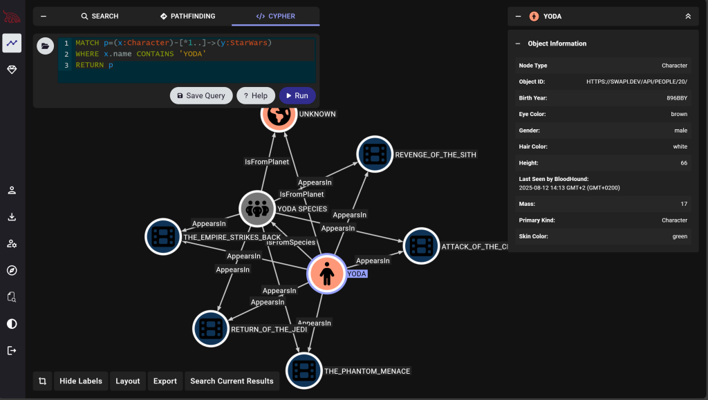The width and height of the screenshot is (708, 400).
Task: Open the Layout menu
Action: [128, 381]
